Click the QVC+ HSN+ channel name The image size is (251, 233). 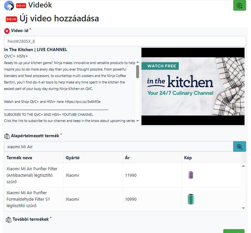tap(16, 56)
